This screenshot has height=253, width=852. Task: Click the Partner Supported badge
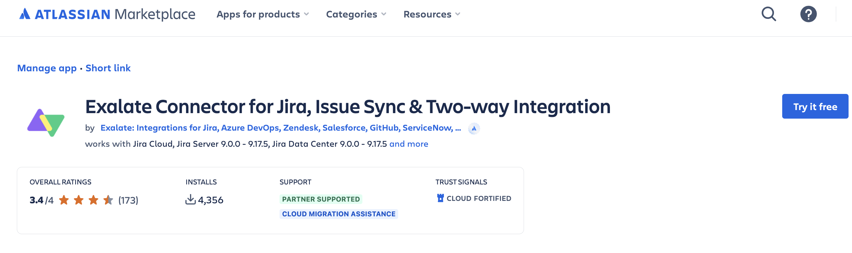(321, 199)
